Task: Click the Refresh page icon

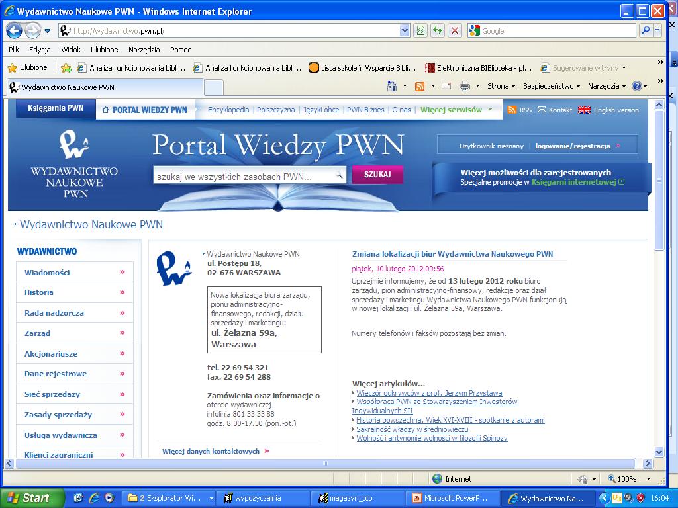Action: point(438,30)
